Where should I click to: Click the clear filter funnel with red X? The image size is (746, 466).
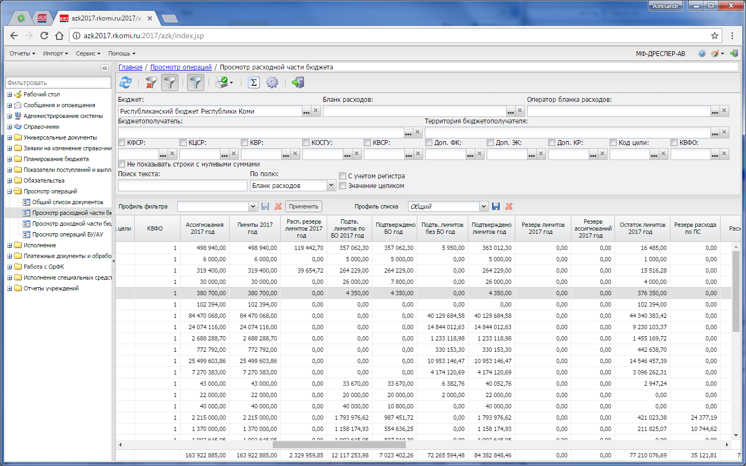150,82
